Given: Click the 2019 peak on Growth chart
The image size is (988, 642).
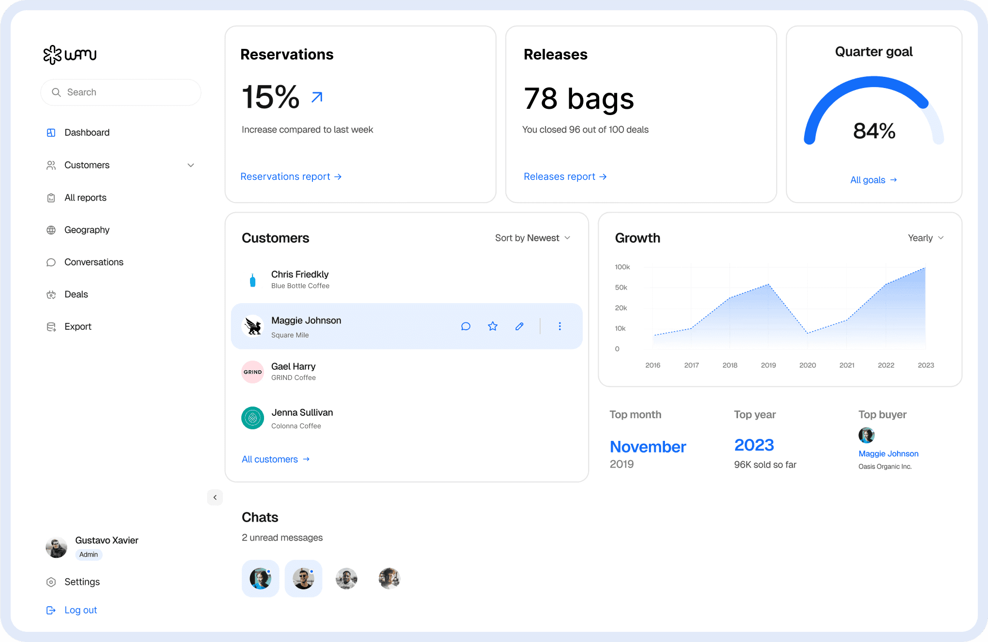Looking at the screenshot, I should (x=768, y=285).
